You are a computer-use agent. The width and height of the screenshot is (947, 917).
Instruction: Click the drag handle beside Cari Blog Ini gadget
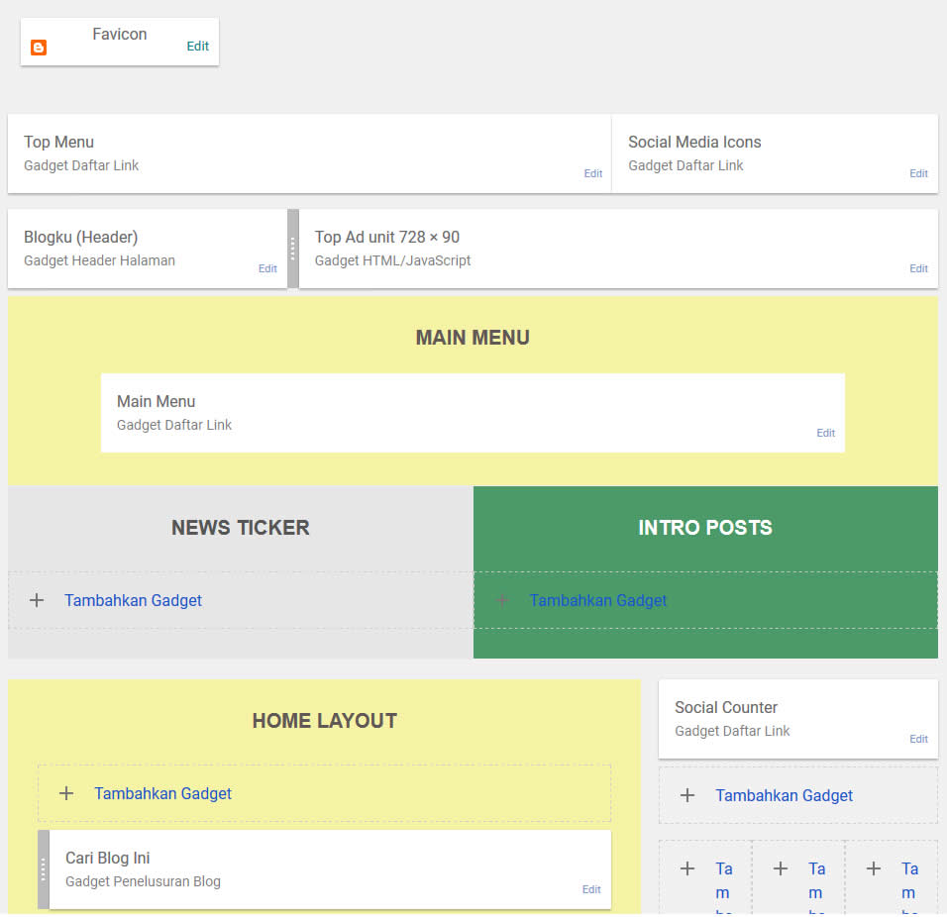tap(42, 869)
